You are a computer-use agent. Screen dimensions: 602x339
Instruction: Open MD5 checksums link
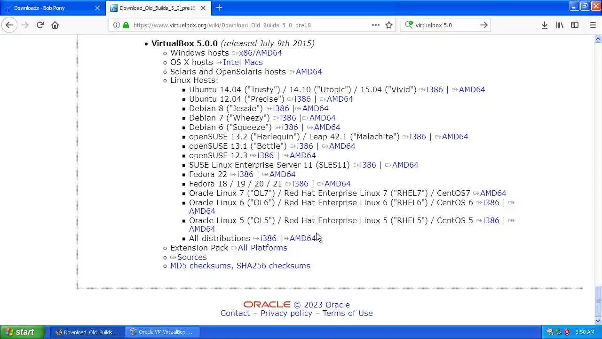pyautogui.click(x=200, y=266)
